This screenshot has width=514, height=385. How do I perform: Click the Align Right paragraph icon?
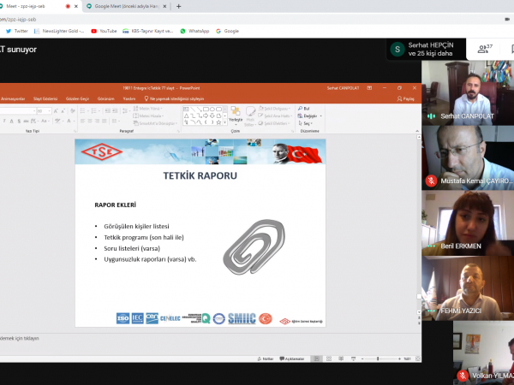coord(97,121)
